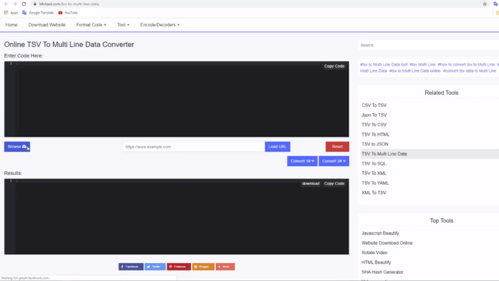Reload the page with refresh icon
Viewport: 499px width, 281px height.
pos(24,4)
